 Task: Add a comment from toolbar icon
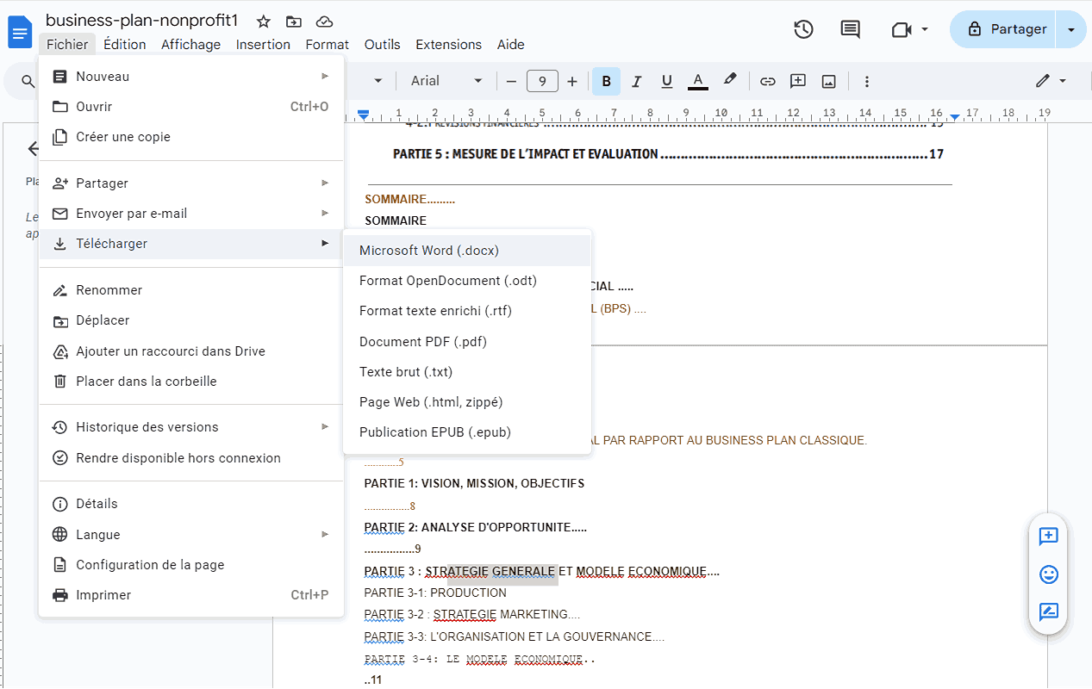tap(798, 81)
